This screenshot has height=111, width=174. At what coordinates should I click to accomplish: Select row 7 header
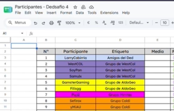pyautogui.click(x=5, y=82)
